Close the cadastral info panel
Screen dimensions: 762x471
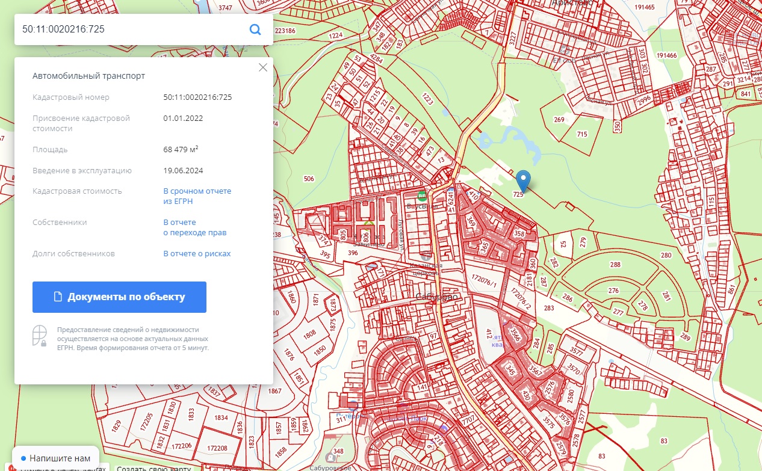[262, 67]
